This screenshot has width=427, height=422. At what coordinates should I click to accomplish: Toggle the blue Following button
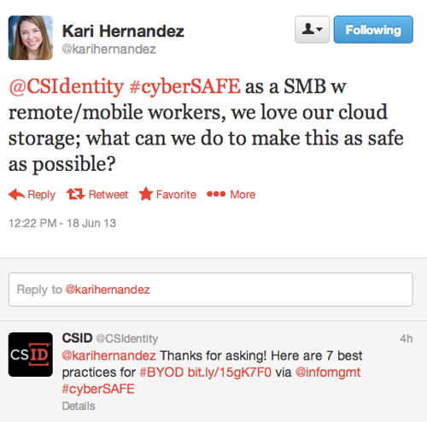[x=373, y=30]
